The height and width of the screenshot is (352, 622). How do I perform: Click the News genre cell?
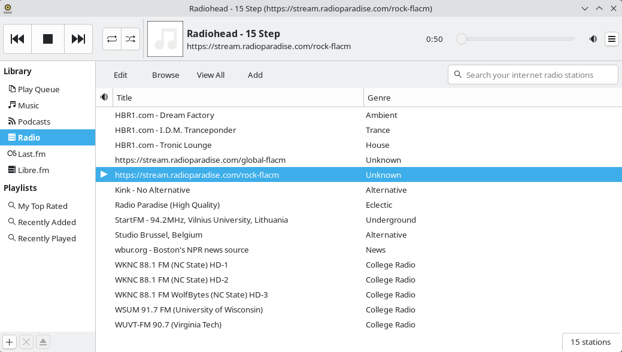pyautogui.click(x=376, y=250)
